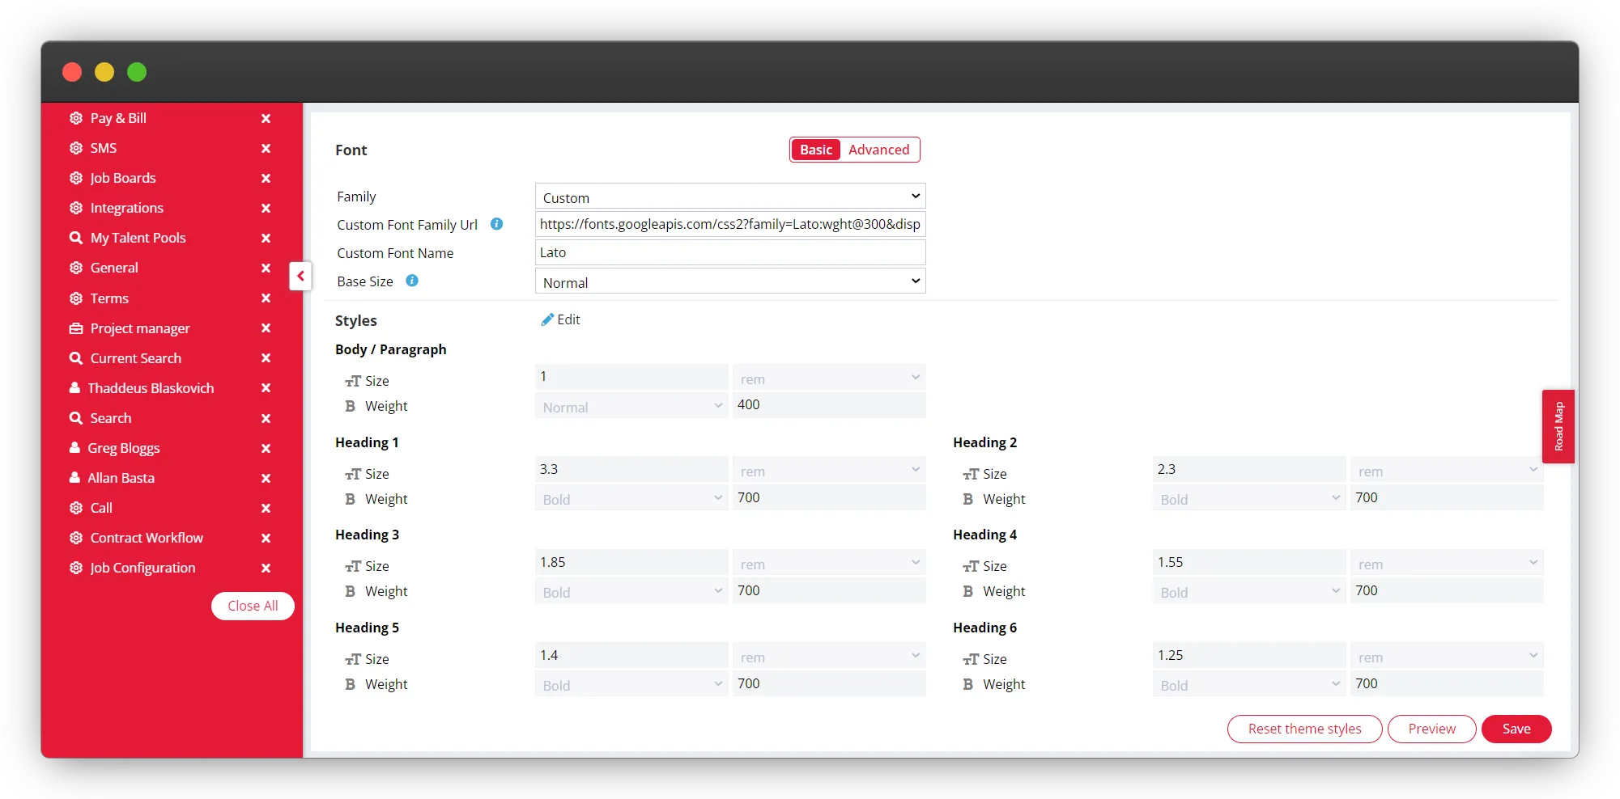Collapse the sidebar with the chevron arrow
Screen dimensions: 1620x799
[300, 276]
